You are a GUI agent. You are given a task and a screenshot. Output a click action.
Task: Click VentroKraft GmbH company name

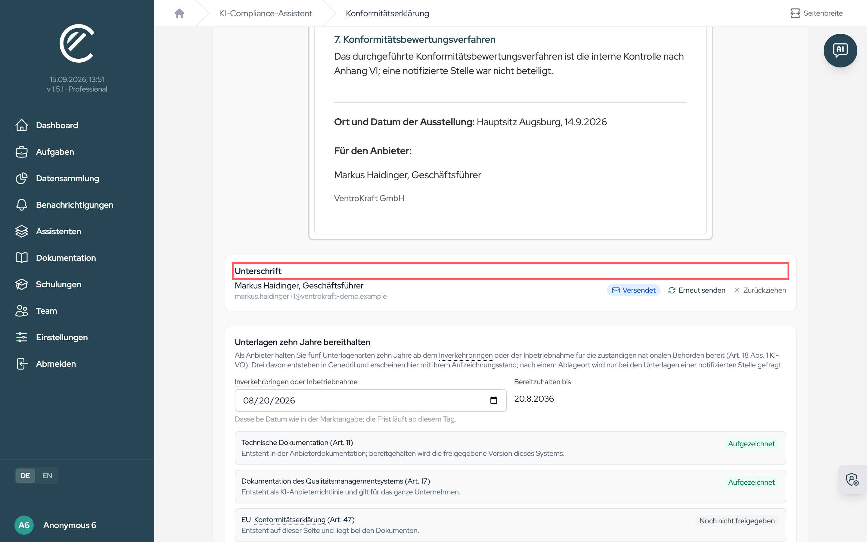click(369, 198)
